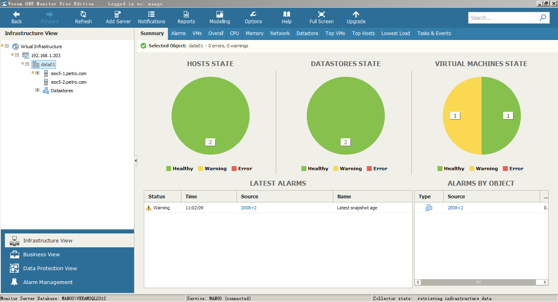Open the Top Hosts tab
558x302 pixels.
point(364,33)
